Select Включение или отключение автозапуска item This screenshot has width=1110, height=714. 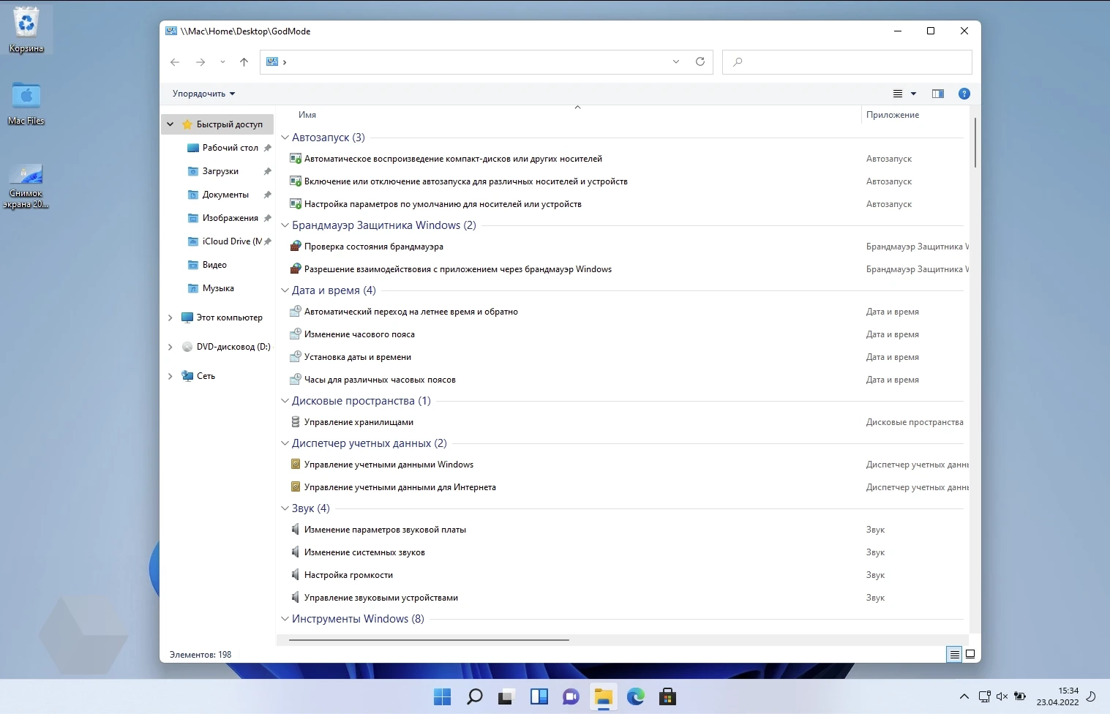[465, 181]
